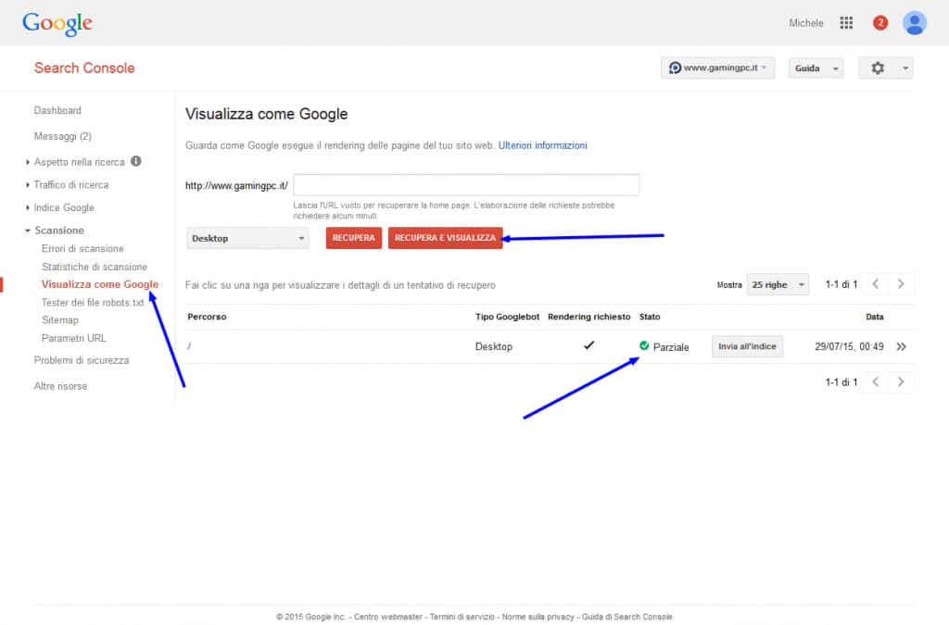Open the user account avatar

(914, 23)
